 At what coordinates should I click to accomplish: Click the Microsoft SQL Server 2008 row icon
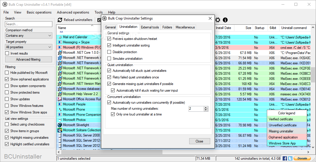click(x=60, y=135)
